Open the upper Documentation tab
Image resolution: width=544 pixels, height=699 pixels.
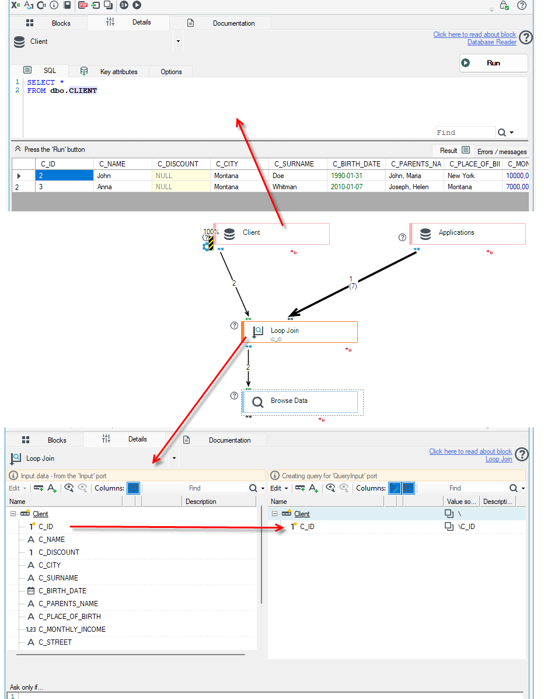221,23
